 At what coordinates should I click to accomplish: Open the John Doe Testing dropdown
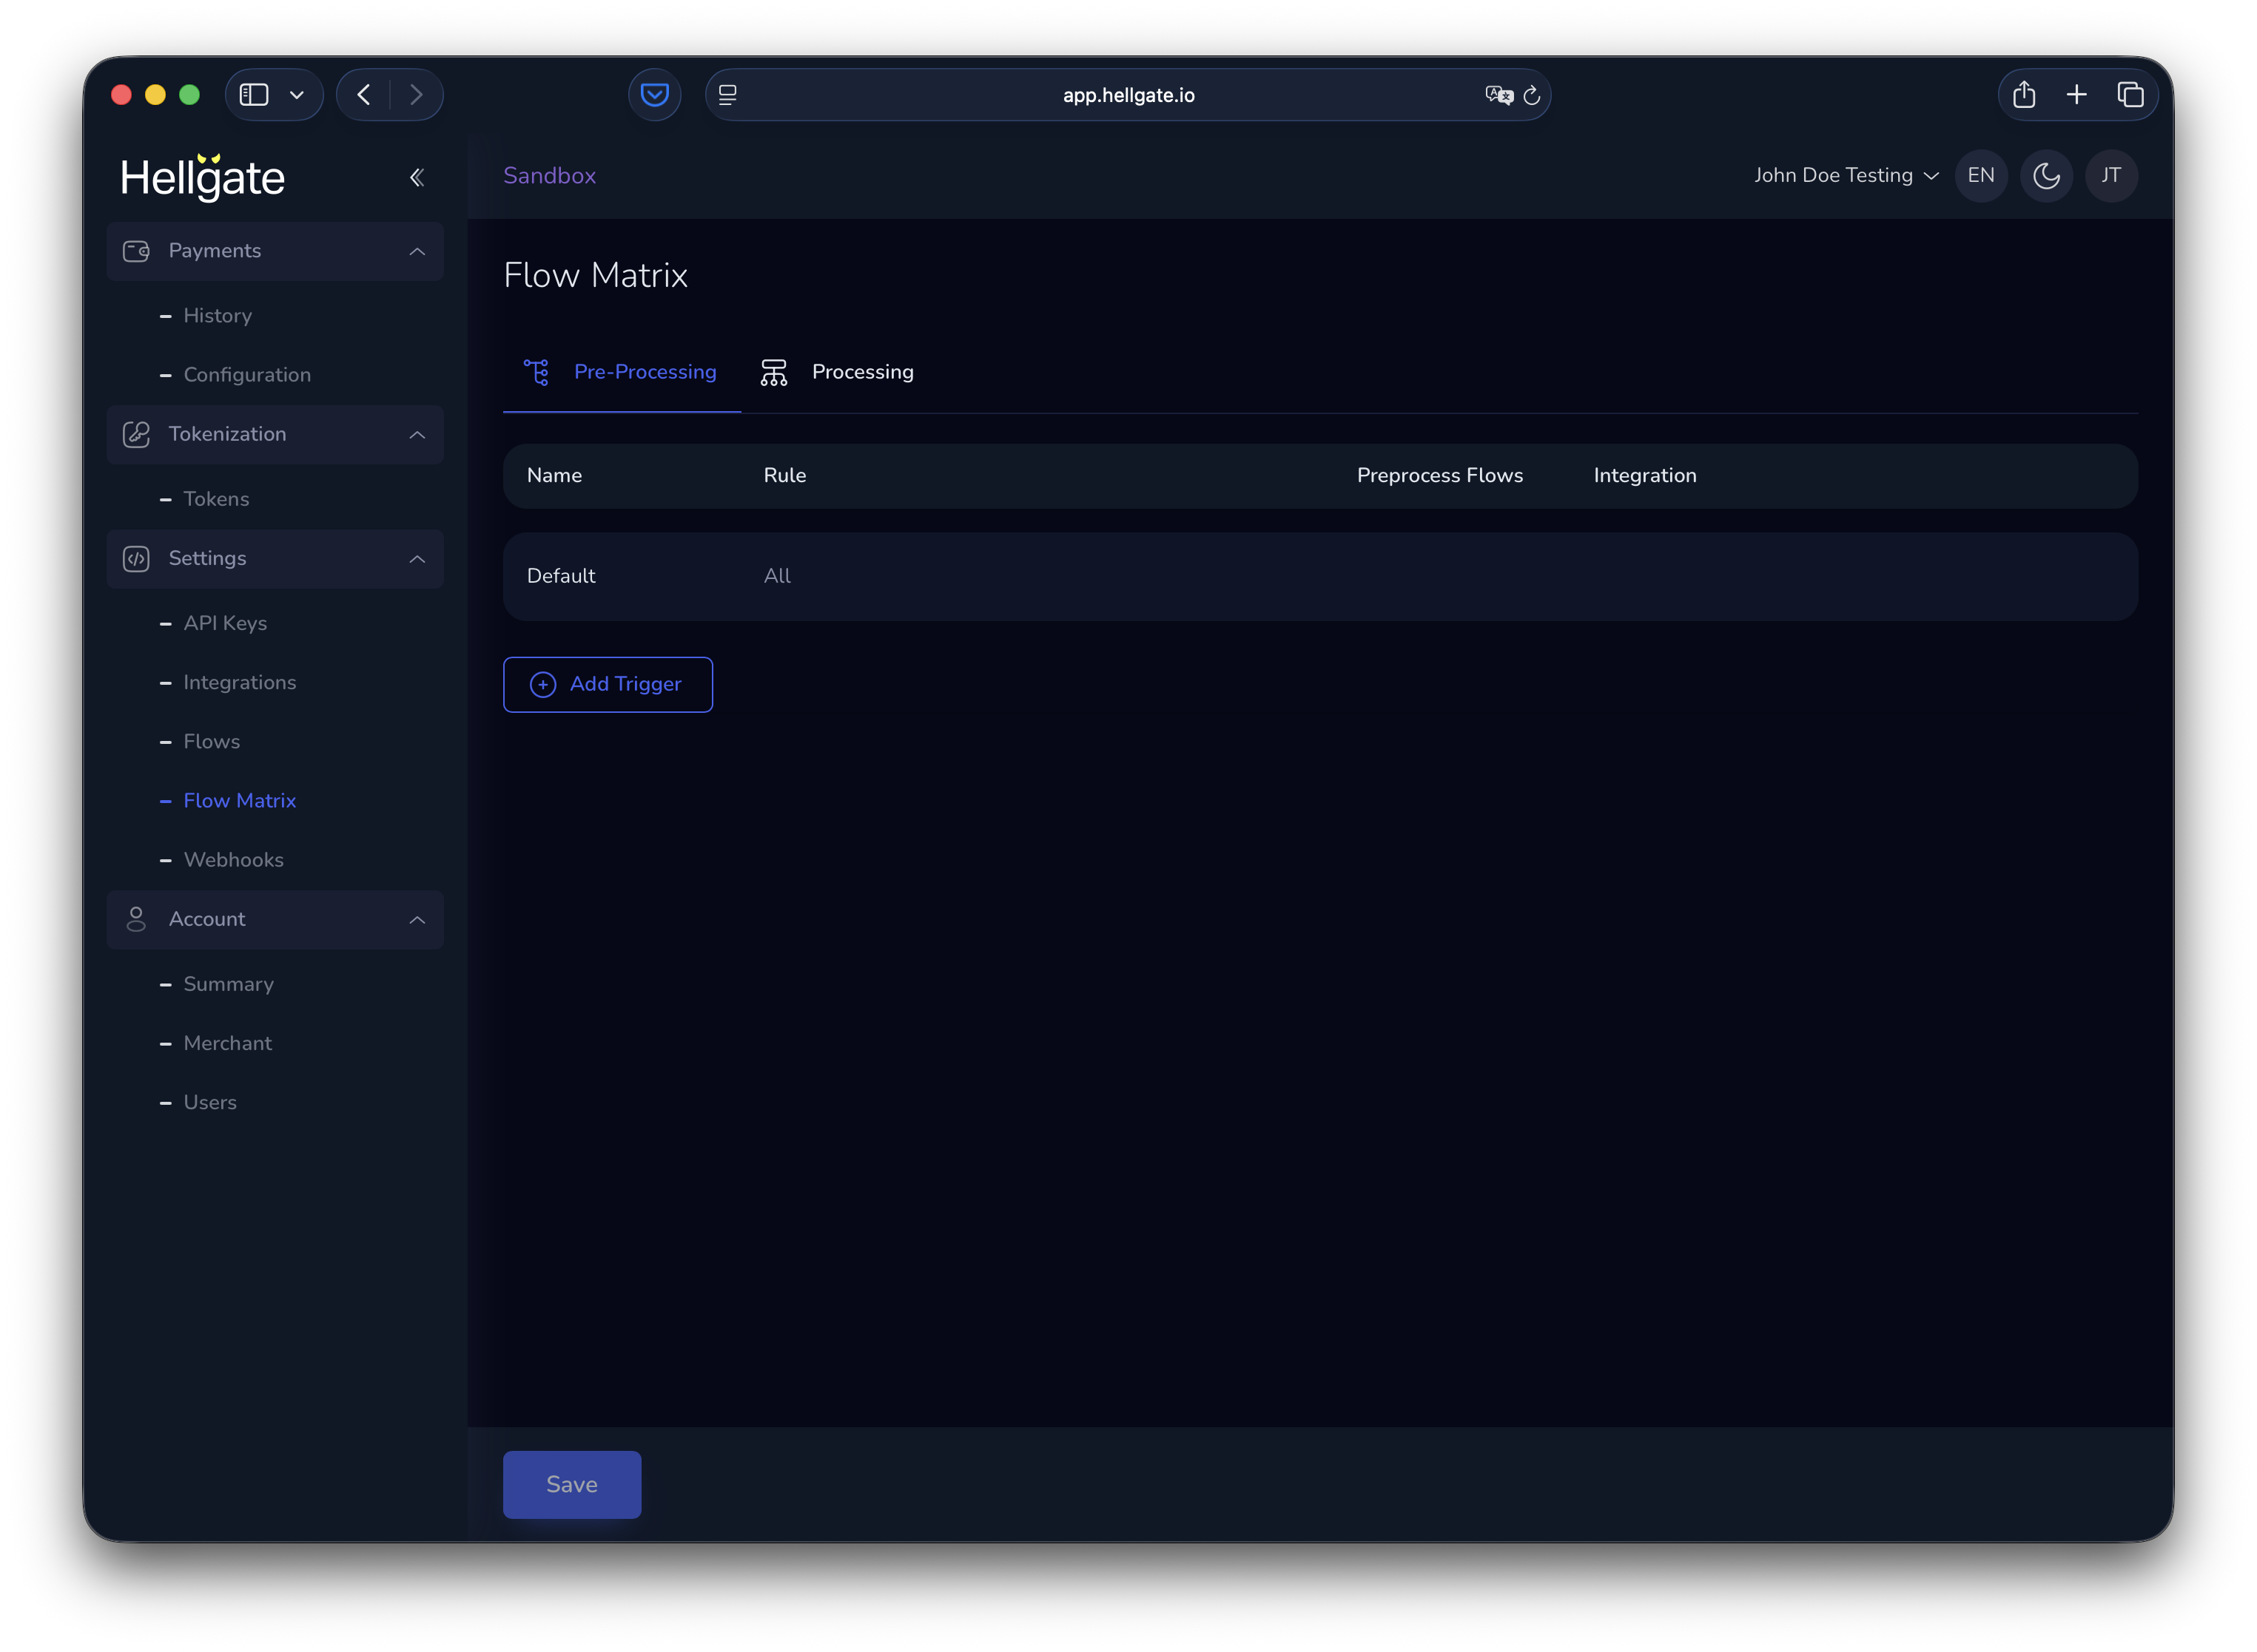coord(1845,175)
